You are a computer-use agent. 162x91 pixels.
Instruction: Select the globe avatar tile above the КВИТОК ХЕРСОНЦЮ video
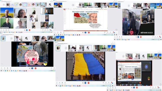tap(26, 39)
